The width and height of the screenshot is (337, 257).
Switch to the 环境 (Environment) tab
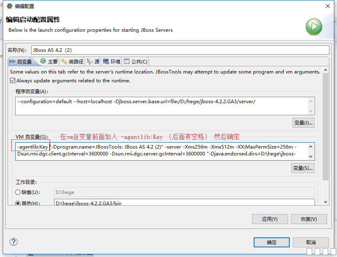coord(112,61)
